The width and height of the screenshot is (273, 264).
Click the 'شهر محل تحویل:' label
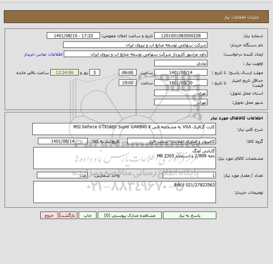click(x=248, y=102)
